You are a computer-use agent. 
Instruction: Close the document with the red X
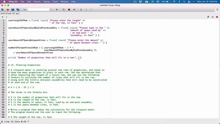click(x=217, y=17)
